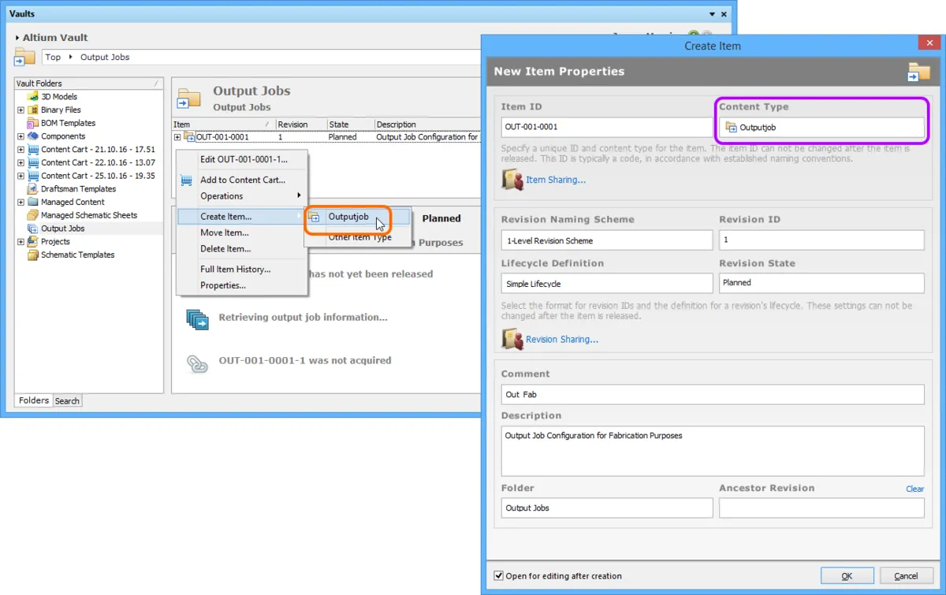Select the Output Jobs folder in the tree

tap(63, 229)
